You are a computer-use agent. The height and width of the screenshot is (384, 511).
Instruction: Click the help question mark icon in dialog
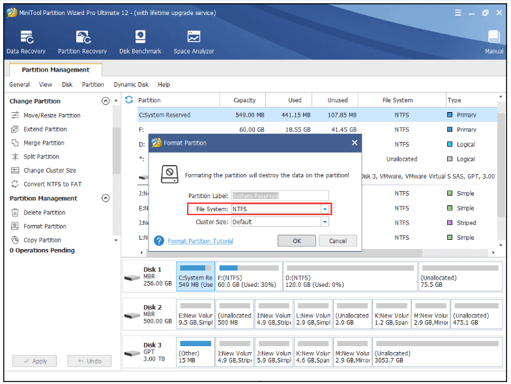(x=159, y=241)
